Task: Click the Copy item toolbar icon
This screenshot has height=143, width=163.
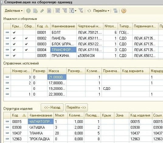Action: 35,11
